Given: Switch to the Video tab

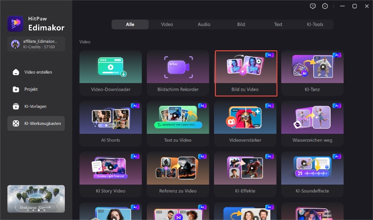Looking at the screenshot, I should click(x=167, y=24).
